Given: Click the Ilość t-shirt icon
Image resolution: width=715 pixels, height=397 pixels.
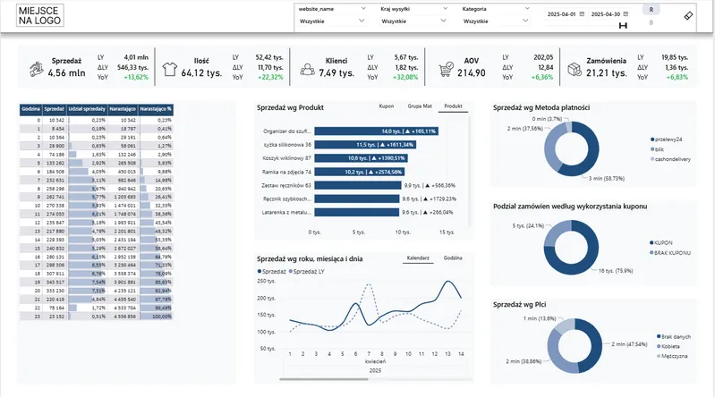Looking at the screenshot, I should pos(170,69).
